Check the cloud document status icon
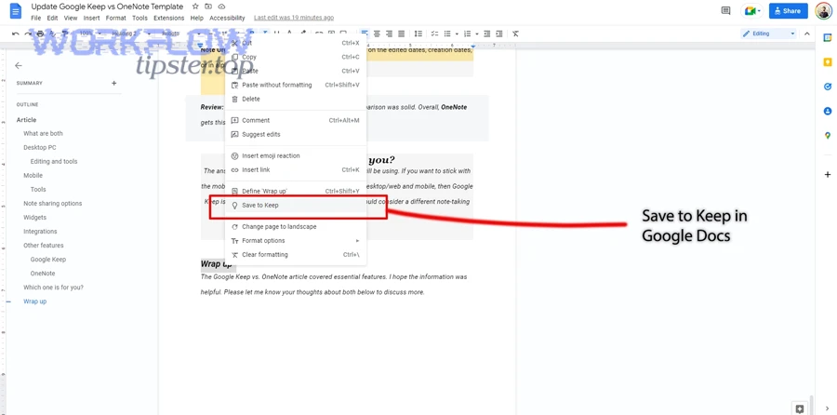Image resolution: width=837 pixels, height=415 pixels. click(x=221, y=7)
